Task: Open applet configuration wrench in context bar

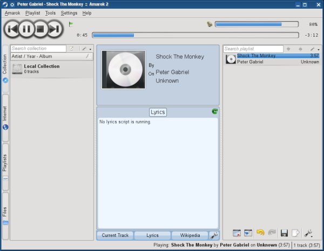Action: [214, 235]
